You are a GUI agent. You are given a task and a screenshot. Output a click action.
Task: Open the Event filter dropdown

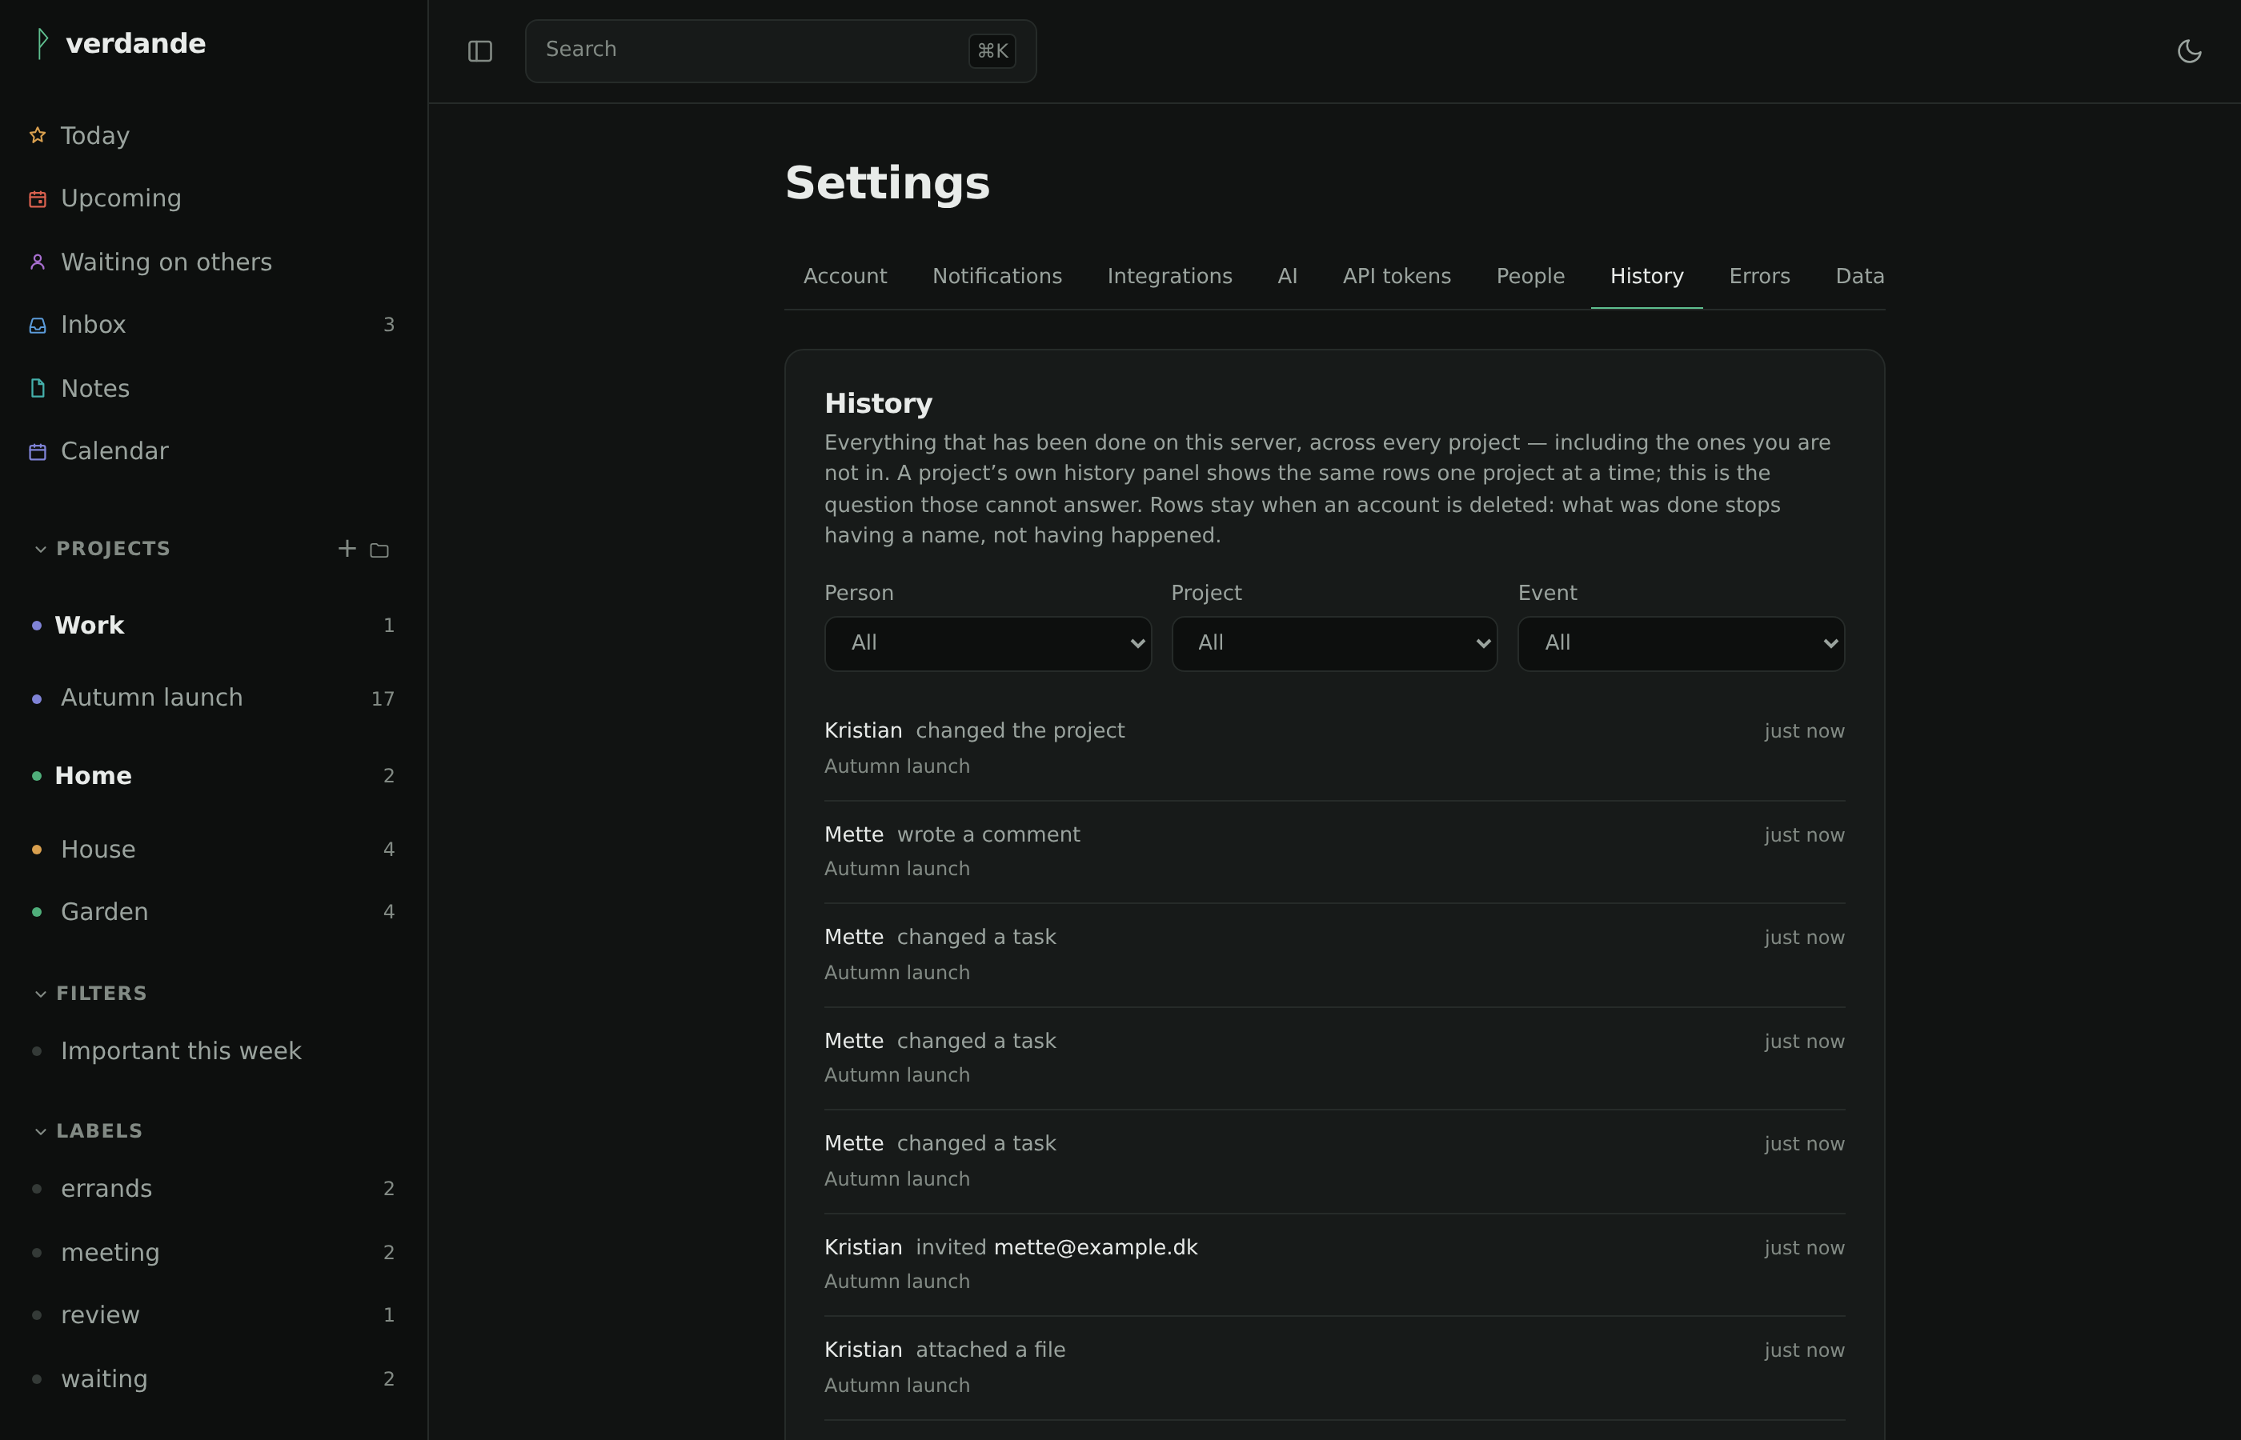pos(1681,643)
